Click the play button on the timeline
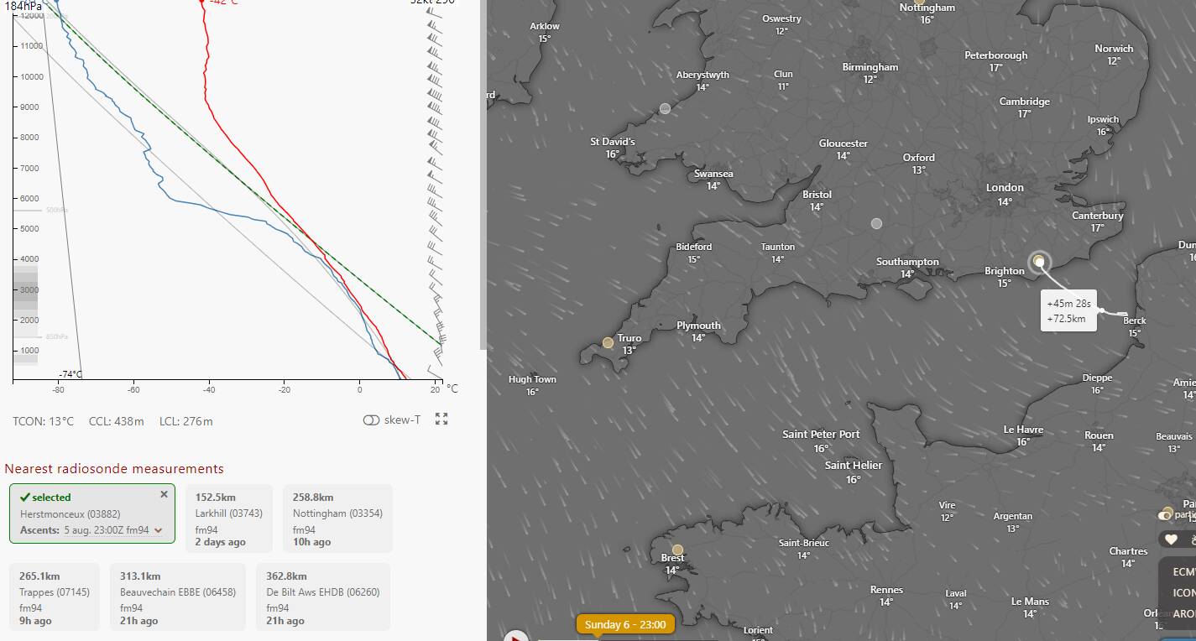 click(x=515, y=635)
